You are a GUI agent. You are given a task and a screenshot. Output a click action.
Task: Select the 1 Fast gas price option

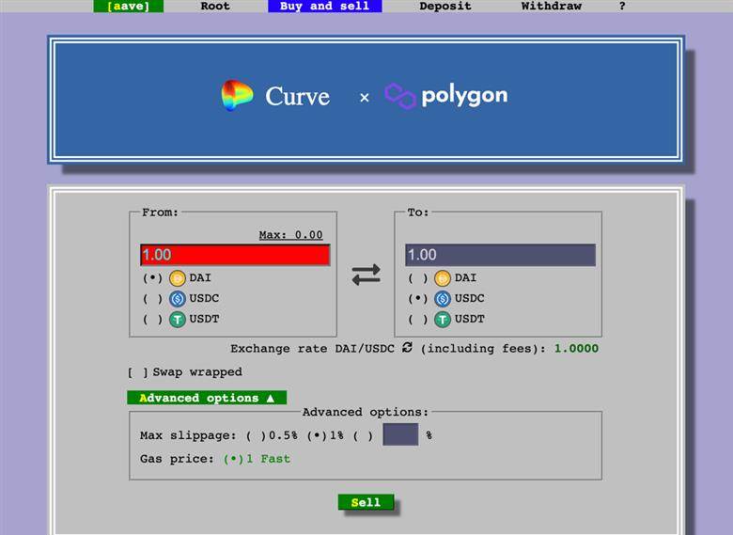(x=257, y=459)
